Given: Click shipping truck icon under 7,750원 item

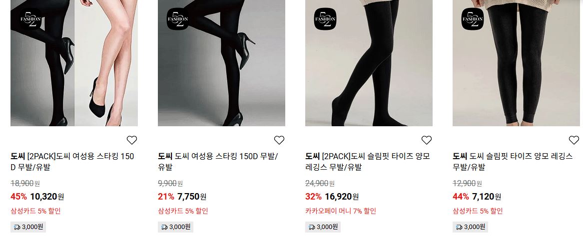Looking at the screenshot, I should [x=164, y=227].
